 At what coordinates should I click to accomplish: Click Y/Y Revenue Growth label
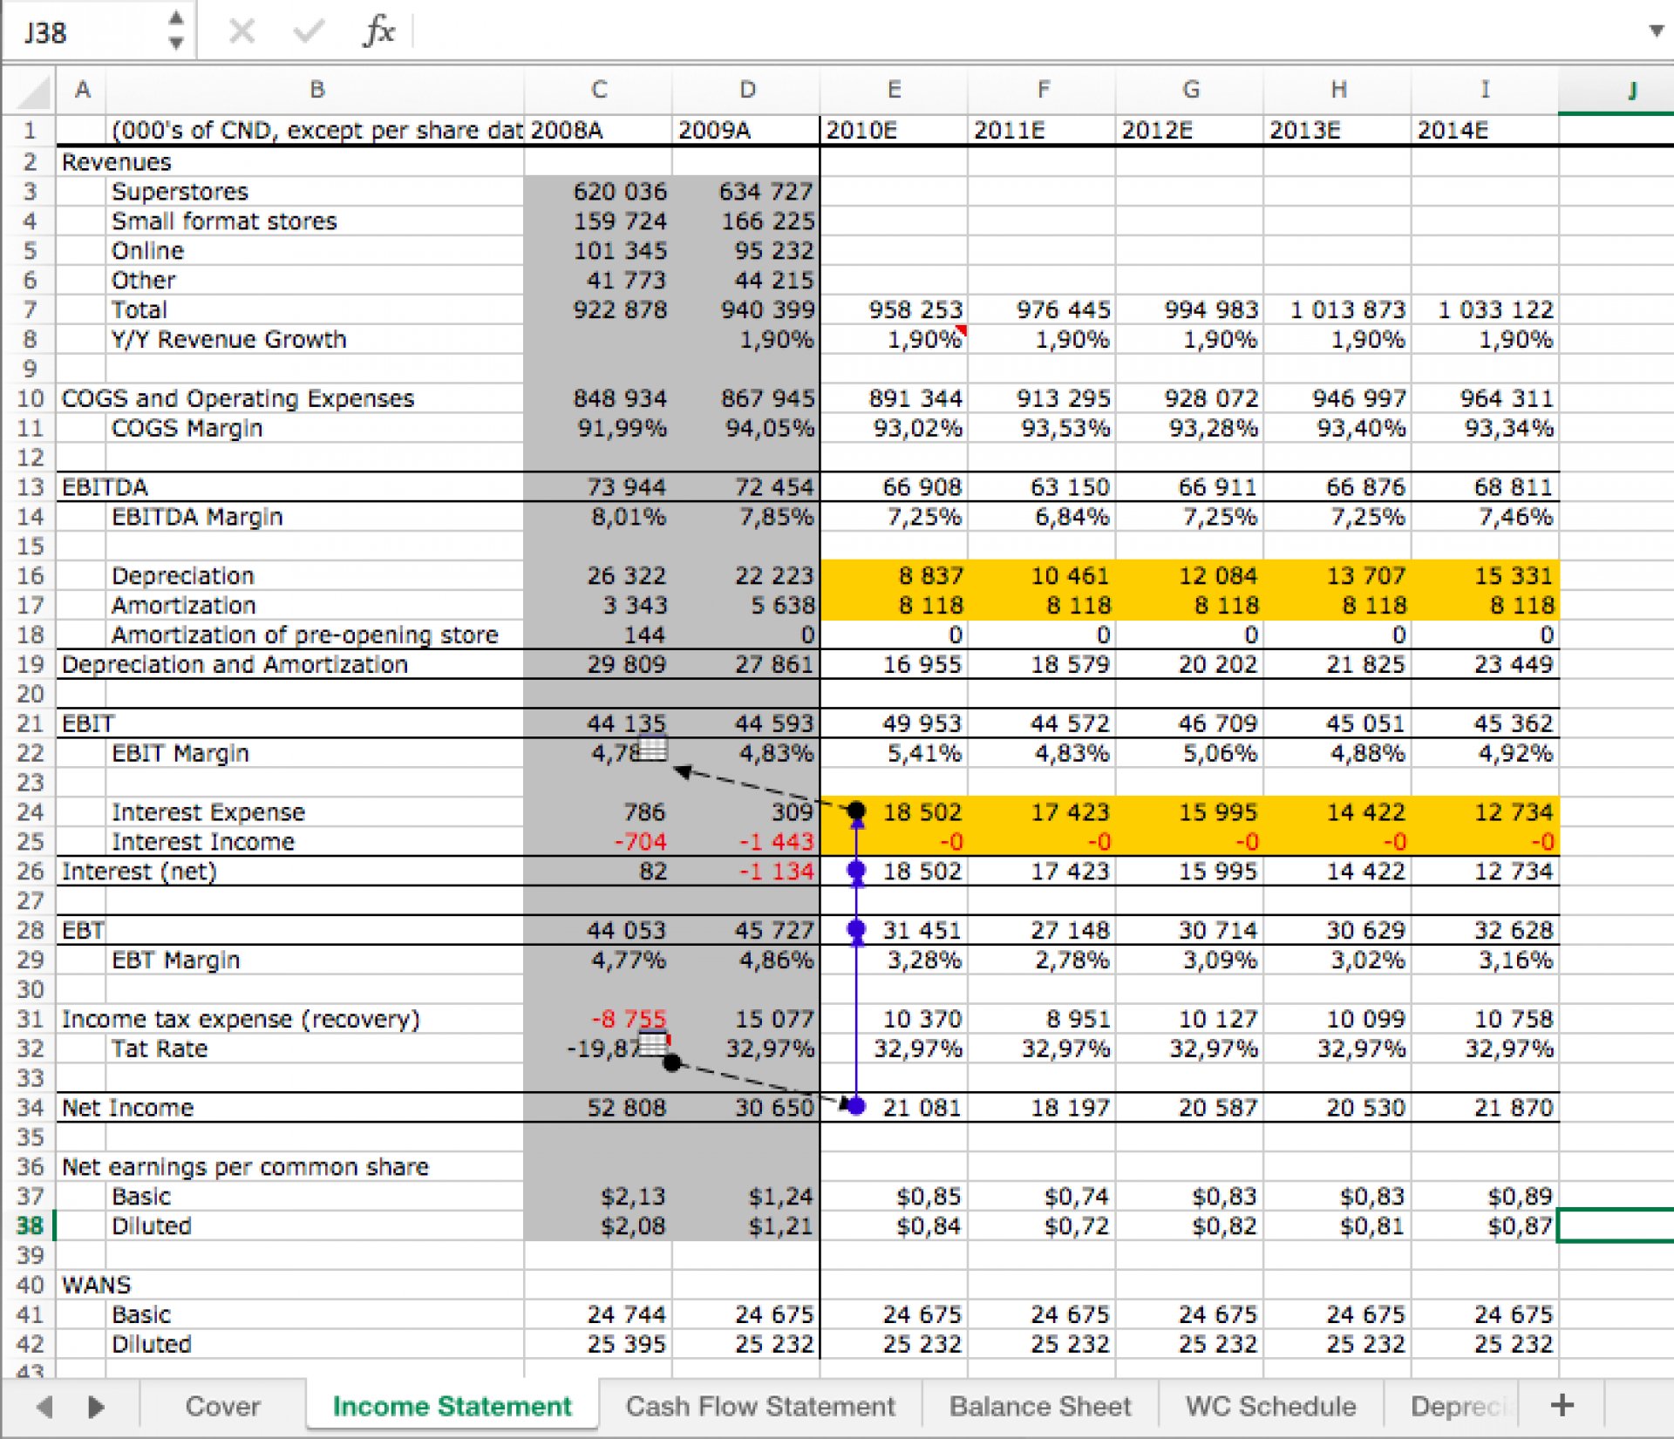[x=228, y=340]
